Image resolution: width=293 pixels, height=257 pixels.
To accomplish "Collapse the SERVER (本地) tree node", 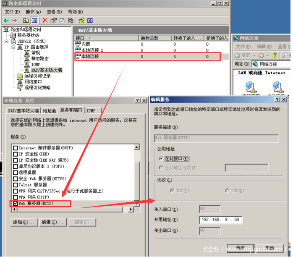I will click(x=7, y=41).
